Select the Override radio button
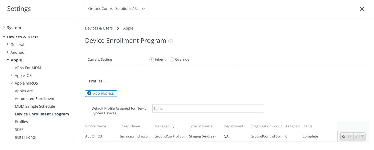 pyautogui.click(x=172, y=59)
